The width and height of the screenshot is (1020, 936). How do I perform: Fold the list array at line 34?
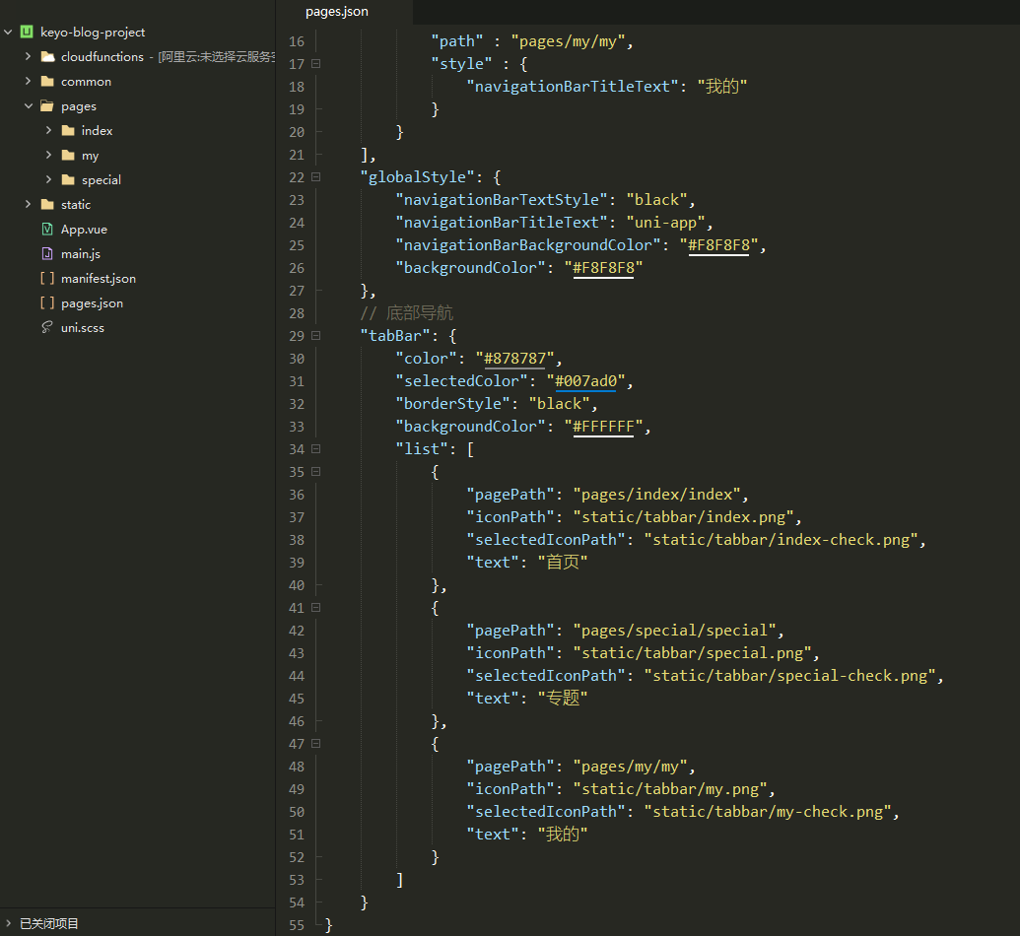click(315, 449)
